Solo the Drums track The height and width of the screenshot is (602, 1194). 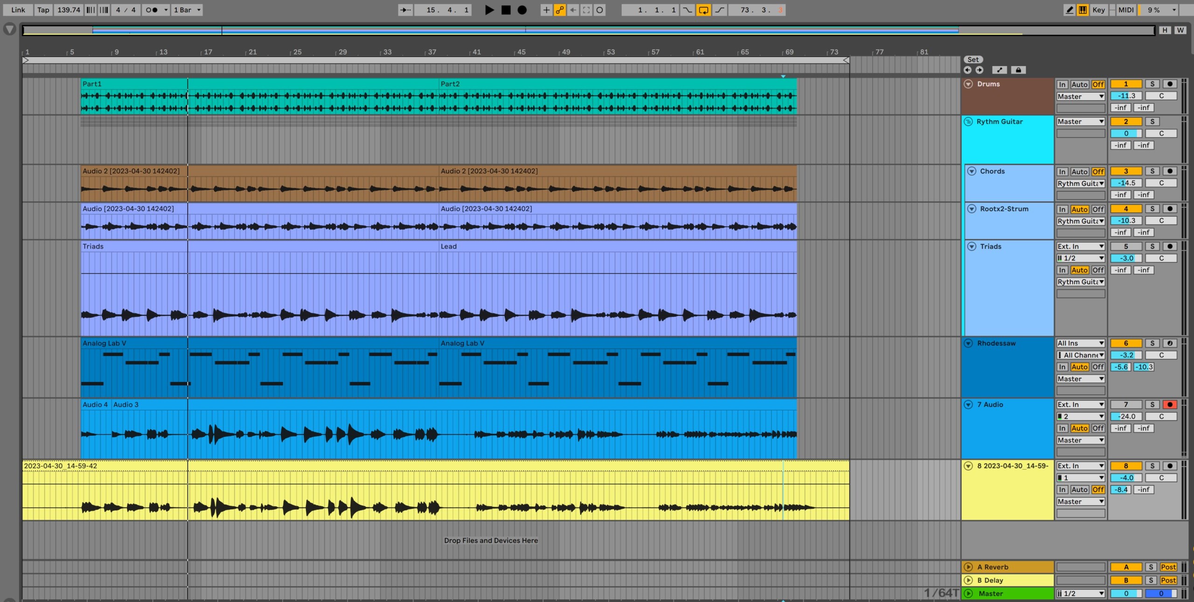tap(1152, 84)
